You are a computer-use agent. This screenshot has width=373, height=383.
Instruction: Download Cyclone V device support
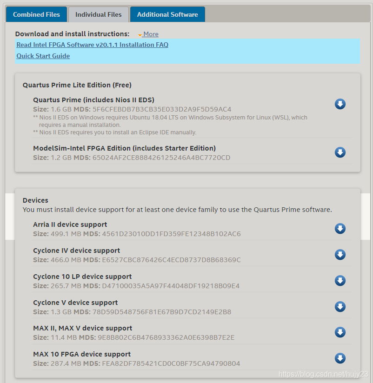[x=340, y=307]
